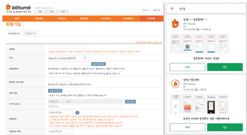Click the 회원가입 button at top right
Image resolution: width=247 pixels, height=135 pixels.
[157, 10]
